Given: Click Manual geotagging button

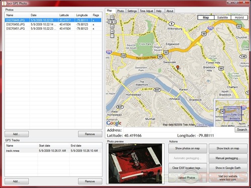Looking at the screenshot, I should (x=228, y=158).
